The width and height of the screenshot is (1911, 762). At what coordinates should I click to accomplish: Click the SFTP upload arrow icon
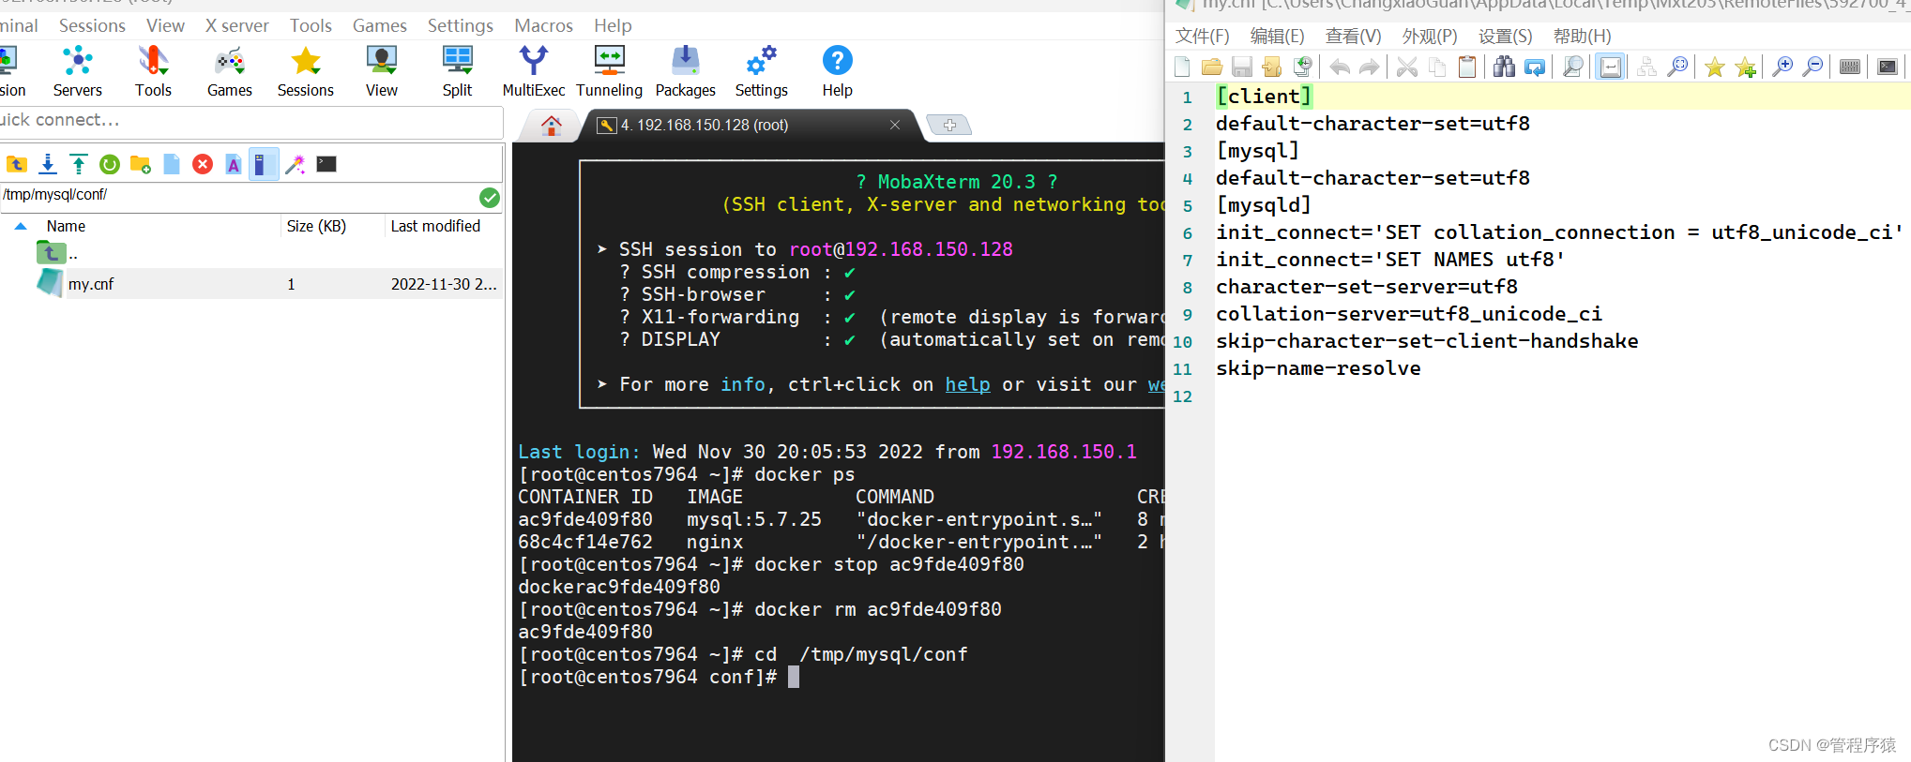[x=79, y=165]
